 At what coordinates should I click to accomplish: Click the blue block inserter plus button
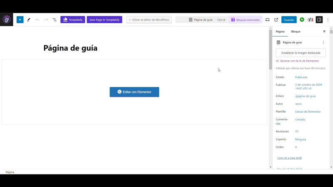click(x=20, y=20)
